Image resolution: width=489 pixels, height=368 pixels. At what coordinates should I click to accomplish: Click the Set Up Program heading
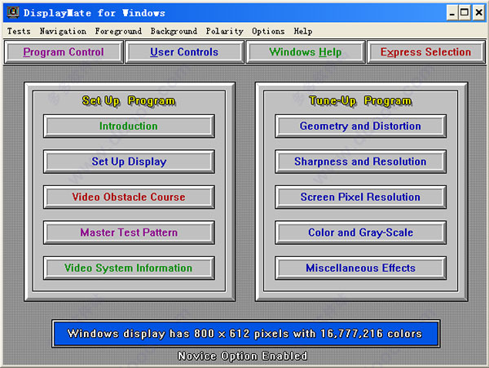tap(129, 101)
